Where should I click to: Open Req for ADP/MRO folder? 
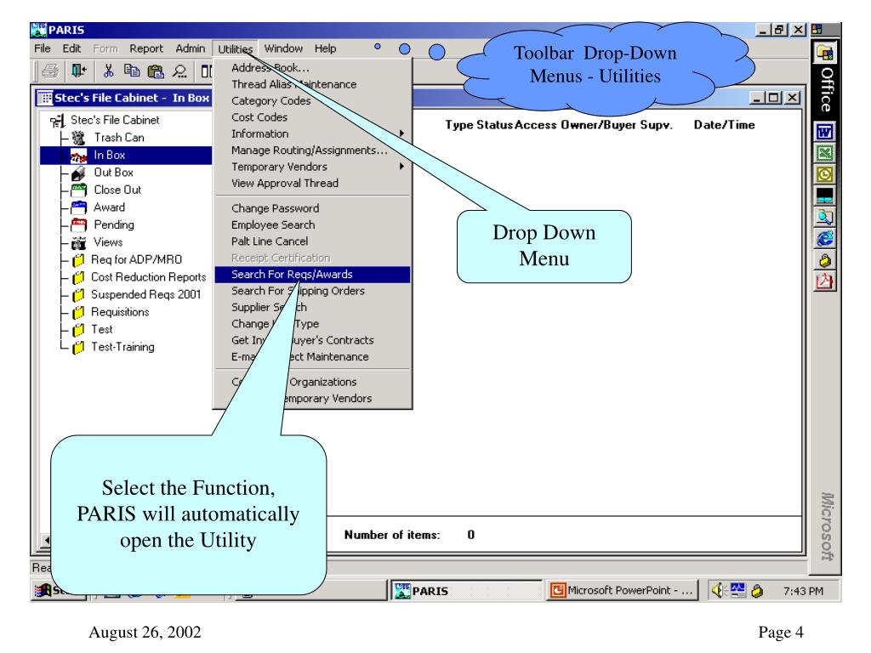point(136,259)
